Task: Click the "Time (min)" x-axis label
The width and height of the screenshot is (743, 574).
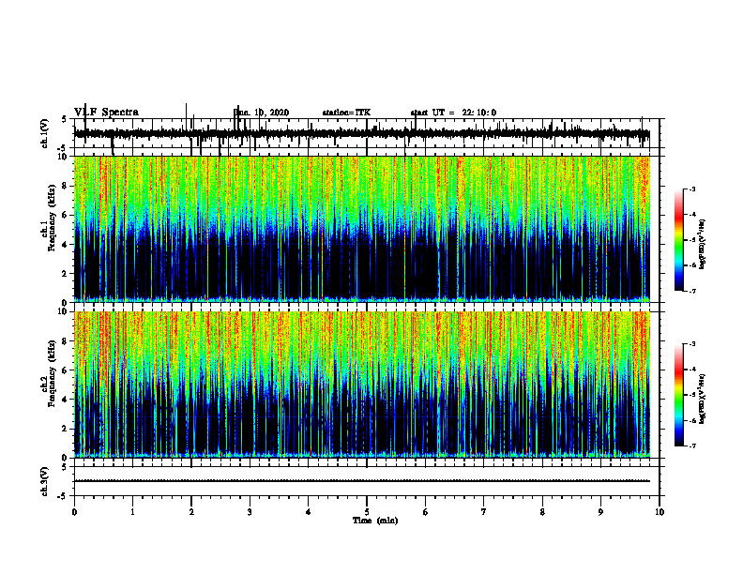Action: coord(375,521)
